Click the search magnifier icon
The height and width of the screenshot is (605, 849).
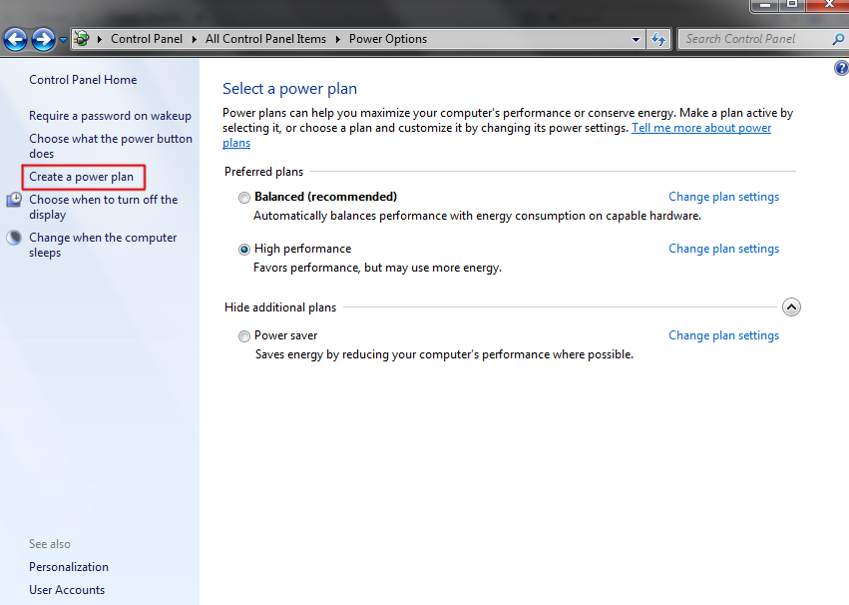pyautogui.click(x=838, y=38)
